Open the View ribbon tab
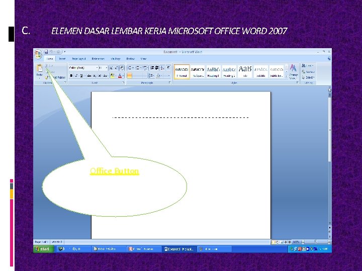 pos(143,59)
